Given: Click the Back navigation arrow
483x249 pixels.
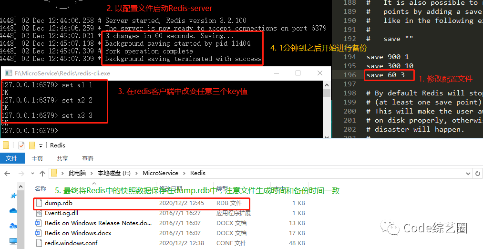Looking at the screenshot, I should (7, 173).
